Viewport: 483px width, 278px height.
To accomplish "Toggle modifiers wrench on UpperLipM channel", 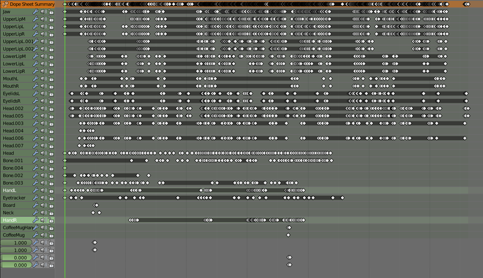I will pyautogui.click(x=36, y=19).
